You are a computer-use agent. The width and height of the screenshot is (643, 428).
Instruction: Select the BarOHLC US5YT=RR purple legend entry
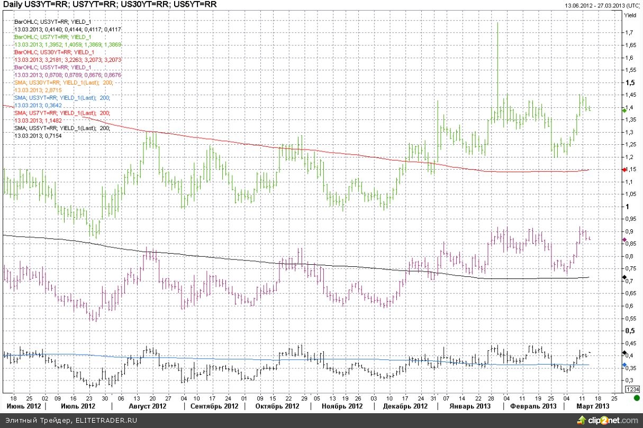(x=53, y=68)
